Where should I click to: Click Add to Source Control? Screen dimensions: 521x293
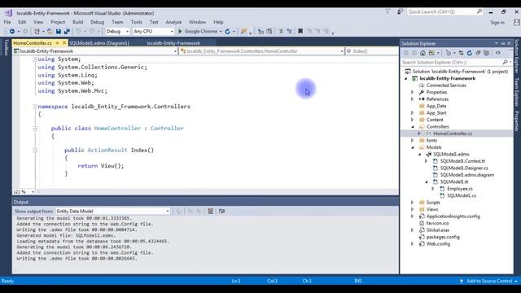(488, 281)
